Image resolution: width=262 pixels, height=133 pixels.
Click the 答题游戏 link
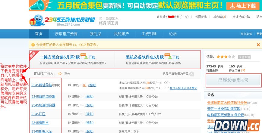(201, 17)
